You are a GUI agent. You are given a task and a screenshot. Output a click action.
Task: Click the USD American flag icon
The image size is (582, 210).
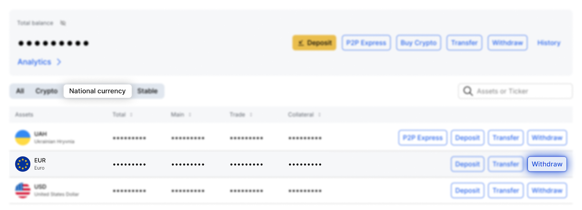coord(23,190)
